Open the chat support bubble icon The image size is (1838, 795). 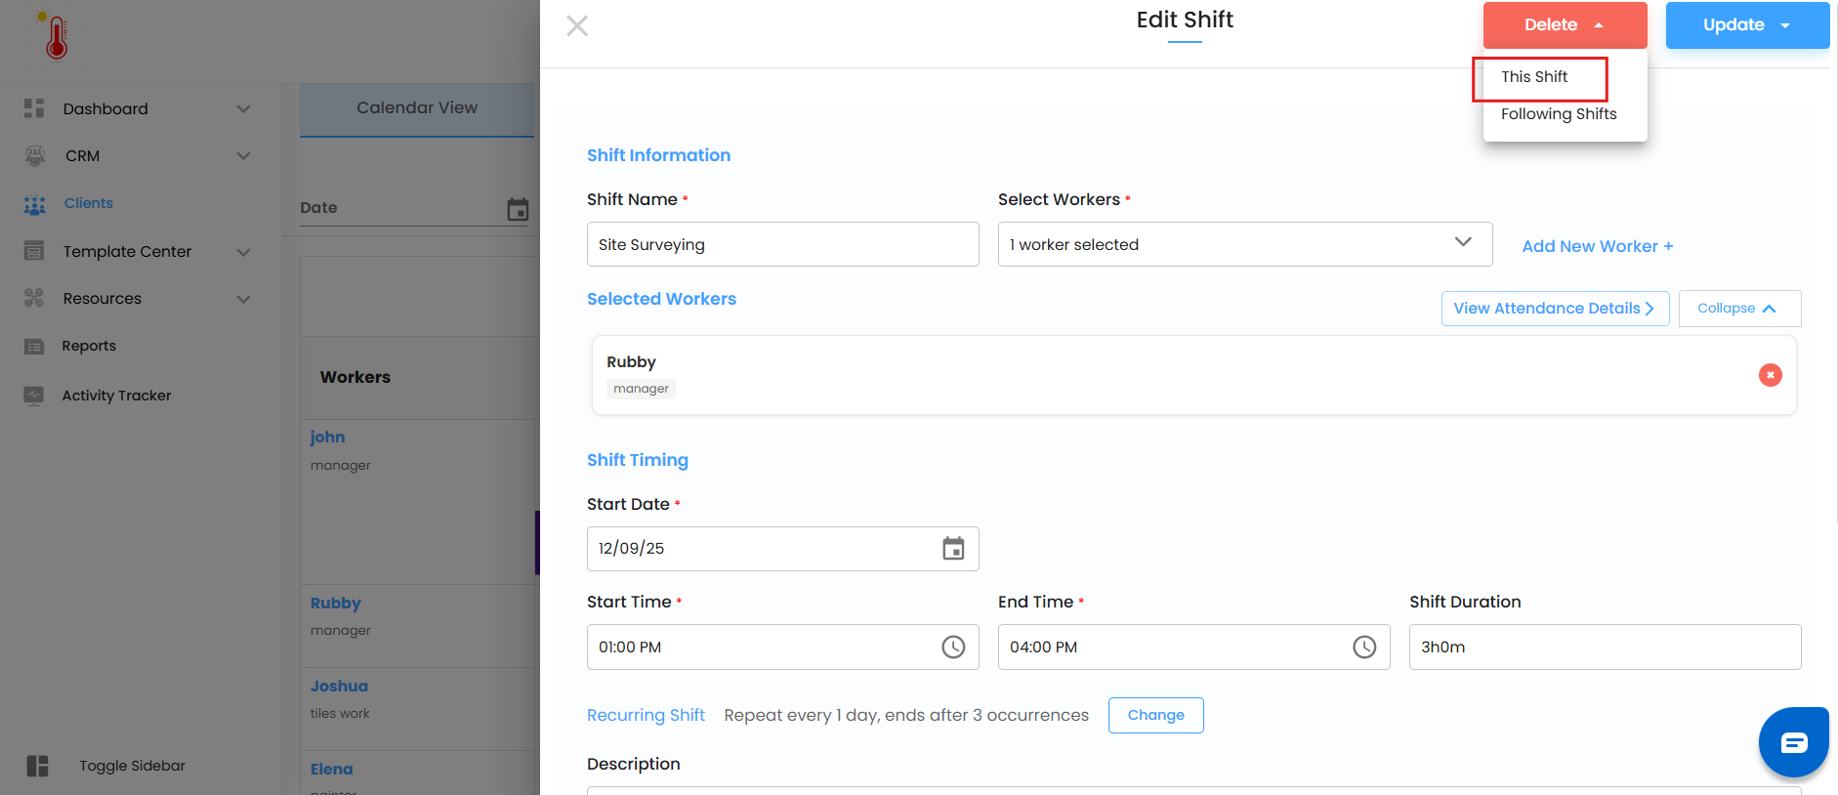pos(1793,742)
